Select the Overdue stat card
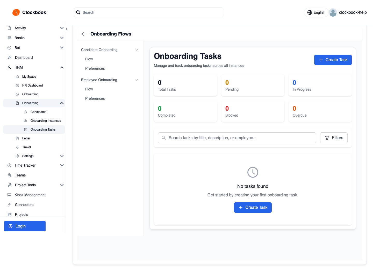 pyautogui.click(x=320, y=111)
